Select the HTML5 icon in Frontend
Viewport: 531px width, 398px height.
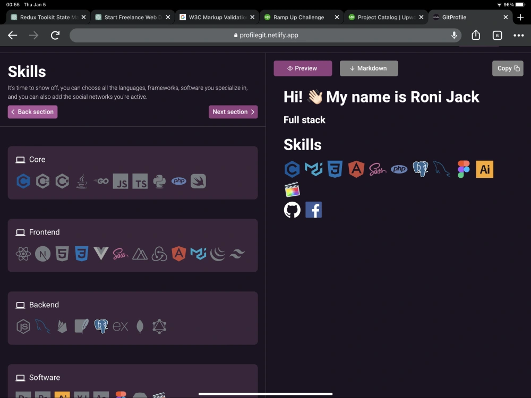coord(62,254)
